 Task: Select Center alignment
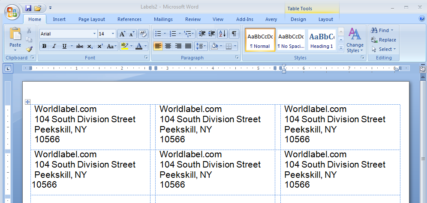tap(168, 46)
